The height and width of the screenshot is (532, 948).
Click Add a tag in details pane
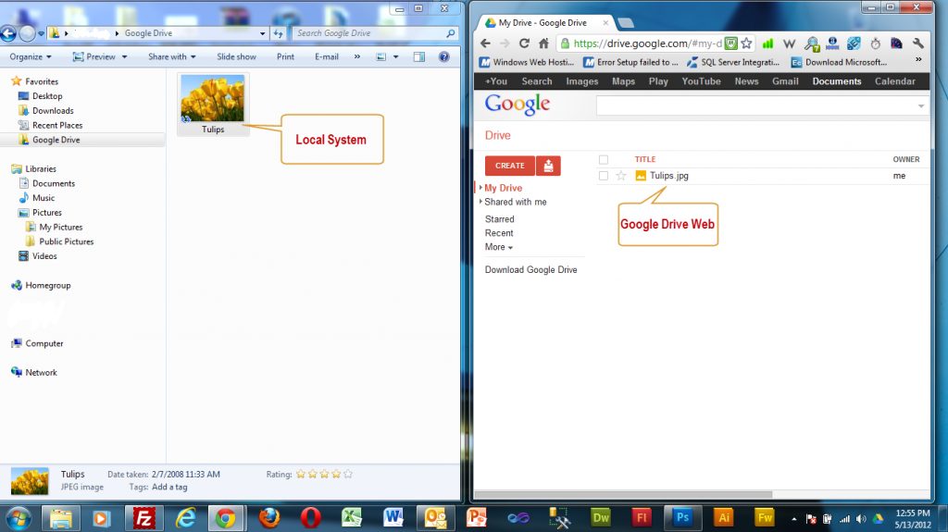169,487
